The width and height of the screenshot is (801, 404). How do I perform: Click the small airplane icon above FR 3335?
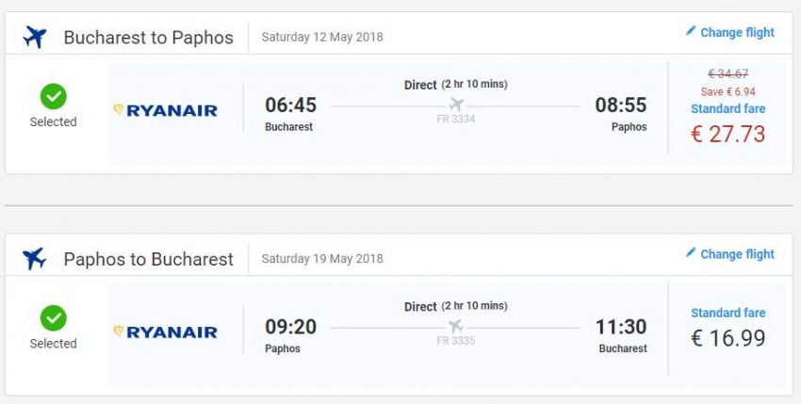(457, 326)
